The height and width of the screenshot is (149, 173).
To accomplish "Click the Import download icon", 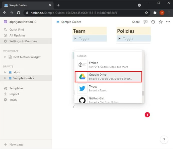I will (x=6, y=94).
